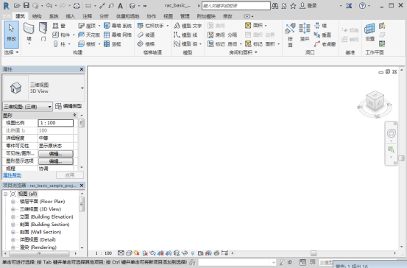The image size is (407, 268).
Task: Select the 模型 线 (Model Line) tool
Action: click(185, 35)
